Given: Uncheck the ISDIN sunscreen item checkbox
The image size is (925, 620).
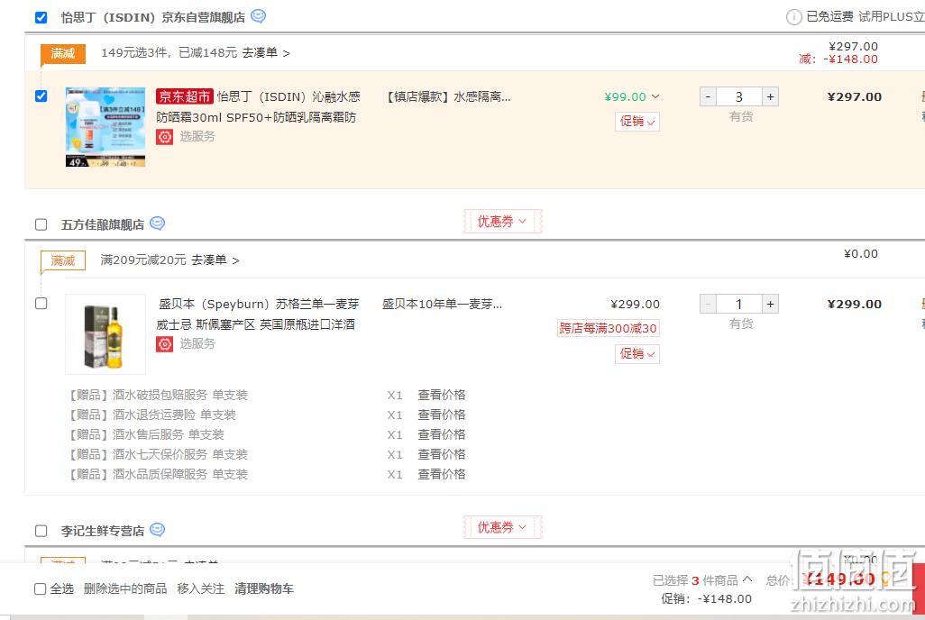Looking at the screenshot, I should [41, 96].
